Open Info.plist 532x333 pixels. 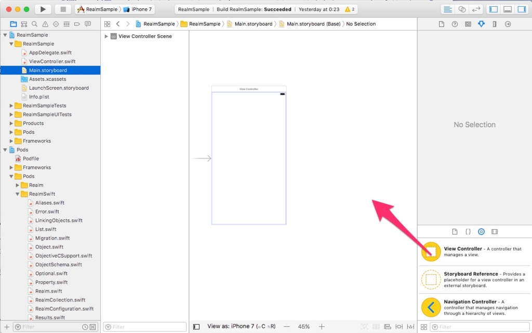pyautogui.click(x=39, y=96)
